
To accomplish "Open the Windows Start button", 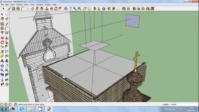I will click(3, 109).
